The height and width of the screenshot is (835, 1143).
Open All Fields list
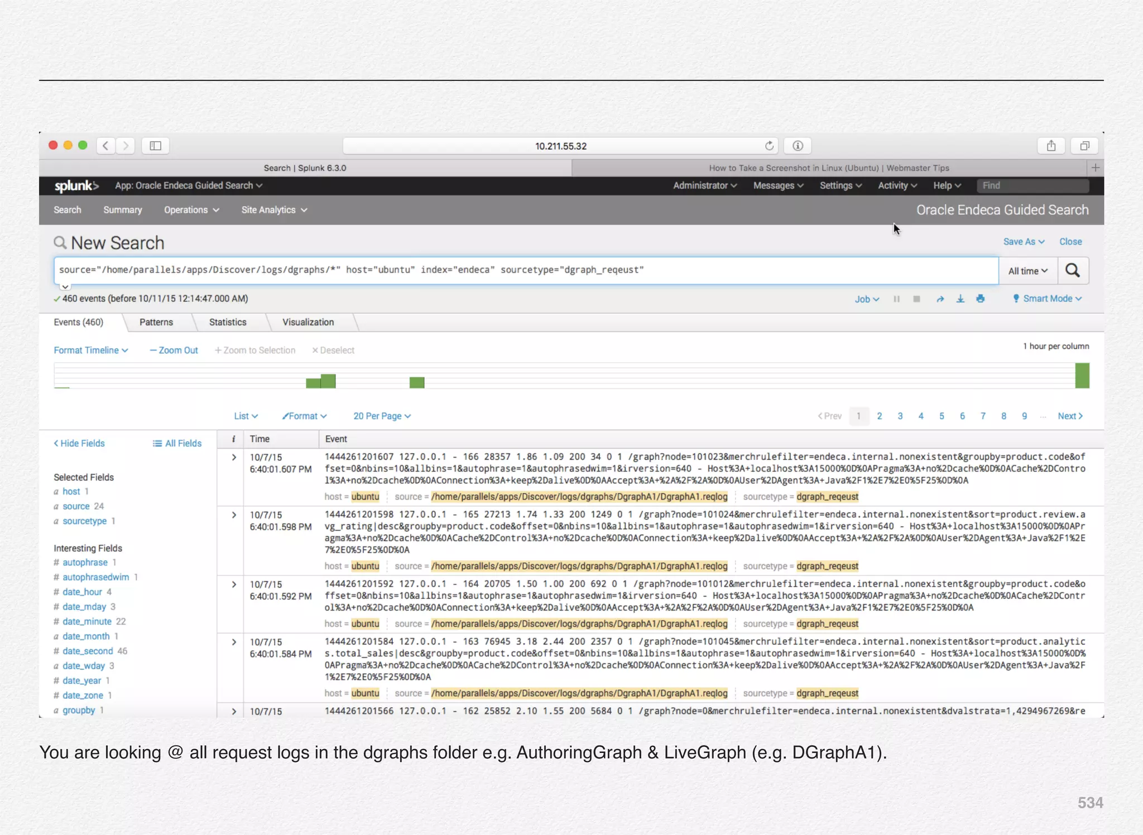click(x=177, y=443)
